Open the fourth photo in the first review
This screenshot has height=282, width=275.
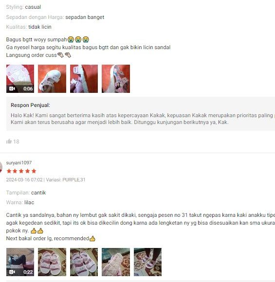pyautogui.click(x=116, y=79)
